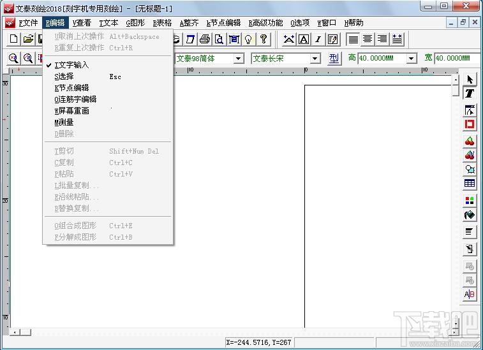
Task: Click the center align text icon
Action: (367, 39)
